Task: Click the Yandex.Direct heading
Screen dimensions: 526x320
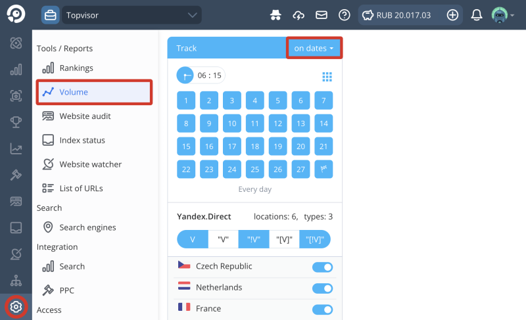Action: [204, 216]
